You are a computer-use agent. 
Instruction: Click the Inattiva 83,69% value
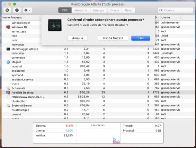tap(68, 135)
